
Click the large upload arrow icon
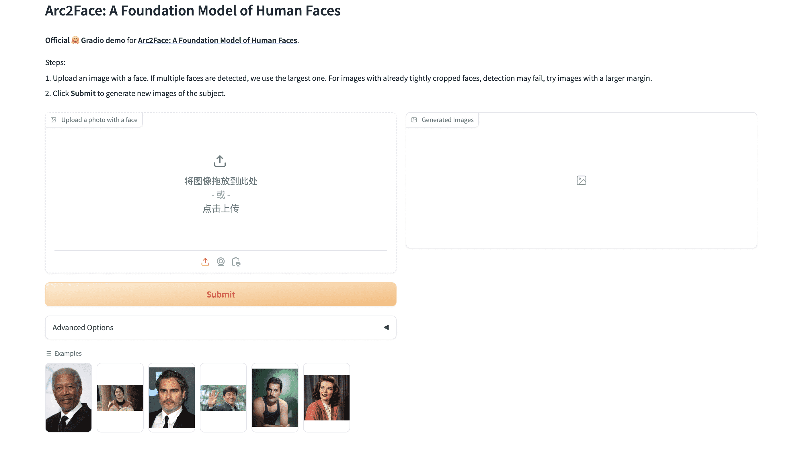pyautogui.click(x=220, y=161)
